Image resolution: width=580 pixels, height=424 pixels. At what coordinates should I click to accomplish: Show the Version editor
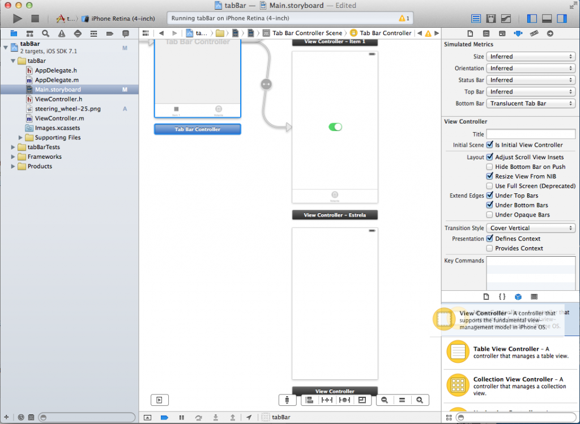(506, 19)
